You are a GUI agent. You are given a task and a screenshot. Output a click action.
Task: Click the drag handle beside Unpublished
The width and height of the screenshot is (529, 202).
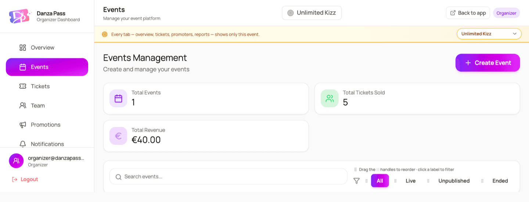428,181
